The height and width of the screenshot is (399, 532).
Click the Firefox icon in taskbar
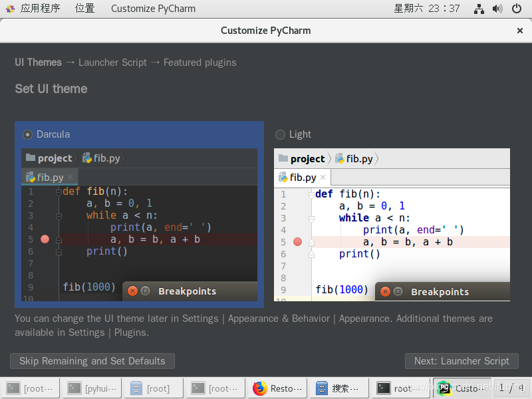click(260, 388)
